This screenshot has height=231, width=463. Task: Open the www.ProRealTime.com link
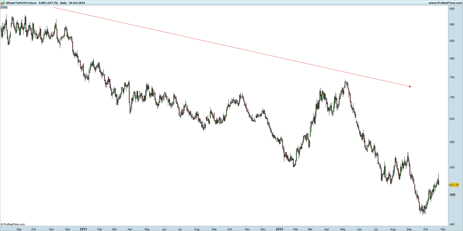click(445, 3)
